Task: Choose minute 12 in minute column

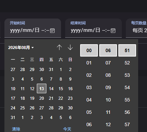Action: 108,124
